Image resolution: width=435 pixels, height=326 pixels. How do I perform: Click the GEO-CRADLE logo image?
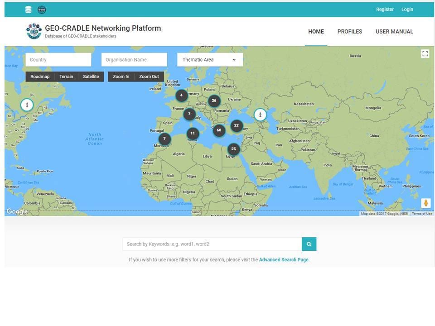click(x=34, y=31)
